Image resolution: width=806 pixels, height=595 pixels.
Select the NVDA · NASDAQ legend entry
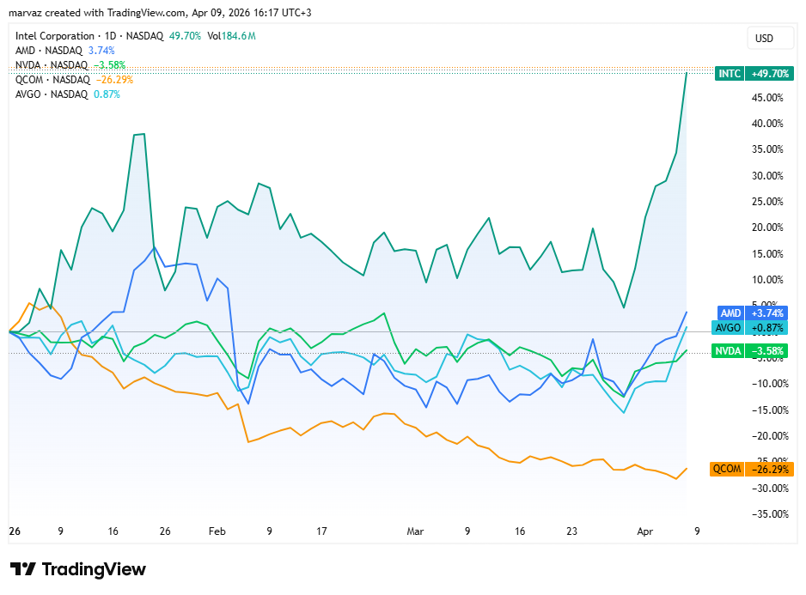tap(52, 64)
